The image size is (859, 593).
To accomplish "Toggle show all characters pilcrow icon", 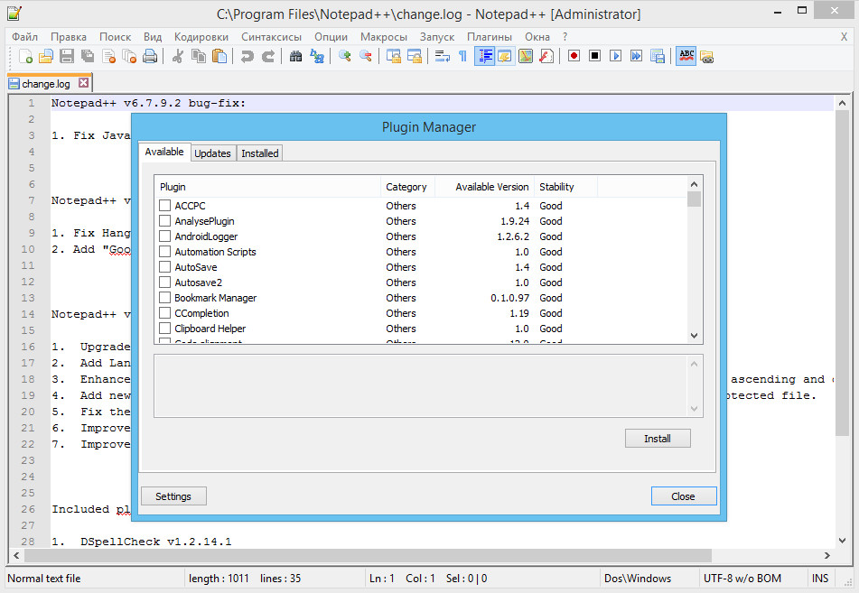I will (x=462, y=56).
